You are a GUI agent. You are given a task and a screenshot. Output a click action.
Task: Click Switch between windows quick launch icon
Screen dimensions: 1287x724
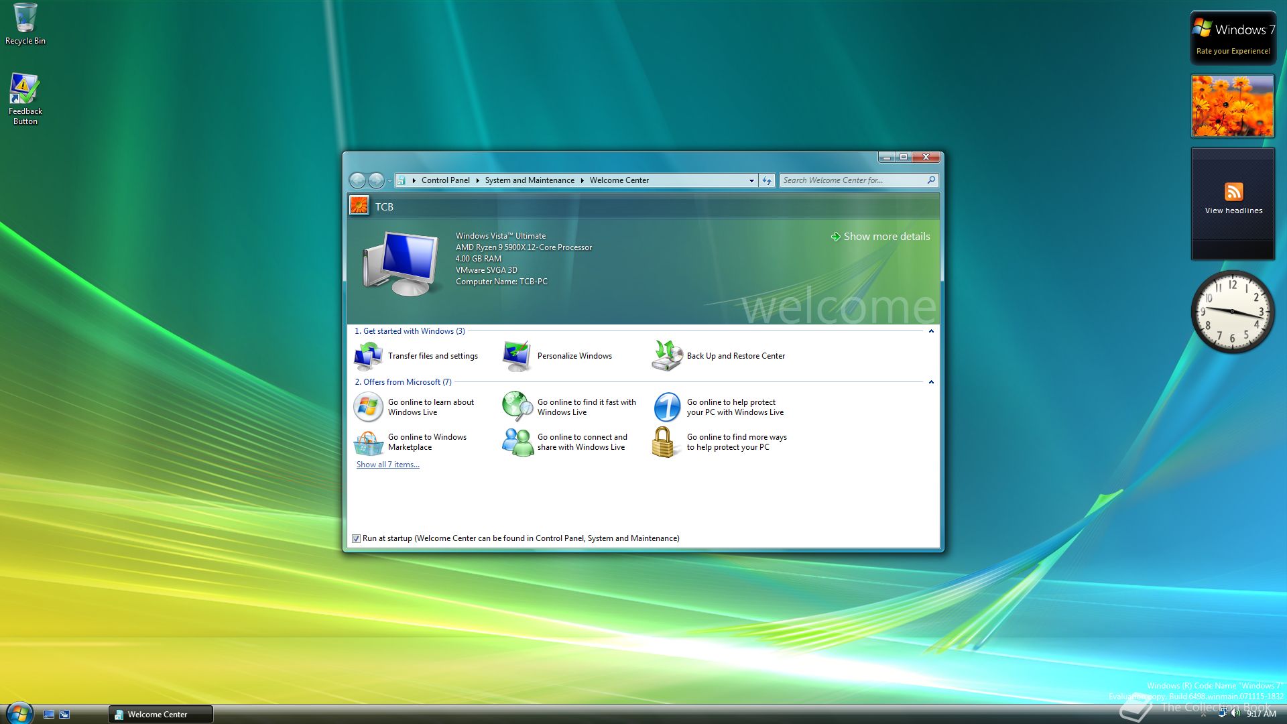click(64, 715)
